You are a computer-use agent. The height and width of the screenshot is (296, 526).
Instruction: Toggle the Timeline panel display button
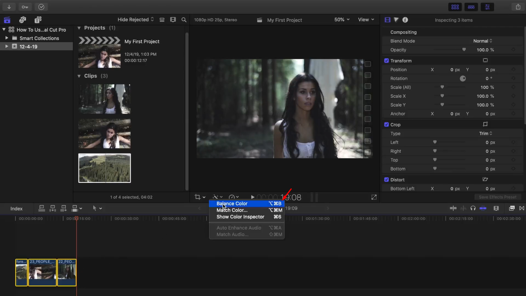(471, 7)
